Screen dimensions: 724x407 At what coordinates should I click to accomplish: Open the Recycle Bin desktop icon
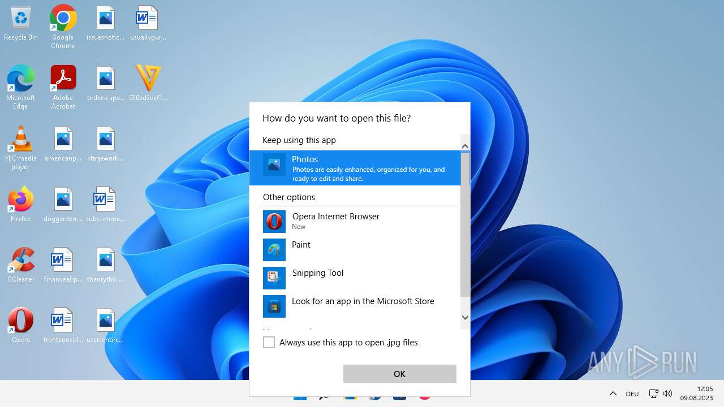[21, 24]
